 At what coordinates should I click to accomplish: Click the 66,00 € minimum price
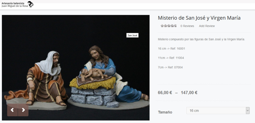click(165, 93)
